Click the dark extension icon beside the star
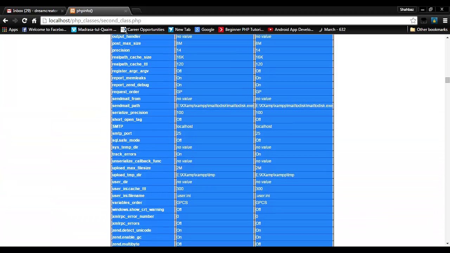Viewport: 450px width, 253px height. [x=424, y=21]
